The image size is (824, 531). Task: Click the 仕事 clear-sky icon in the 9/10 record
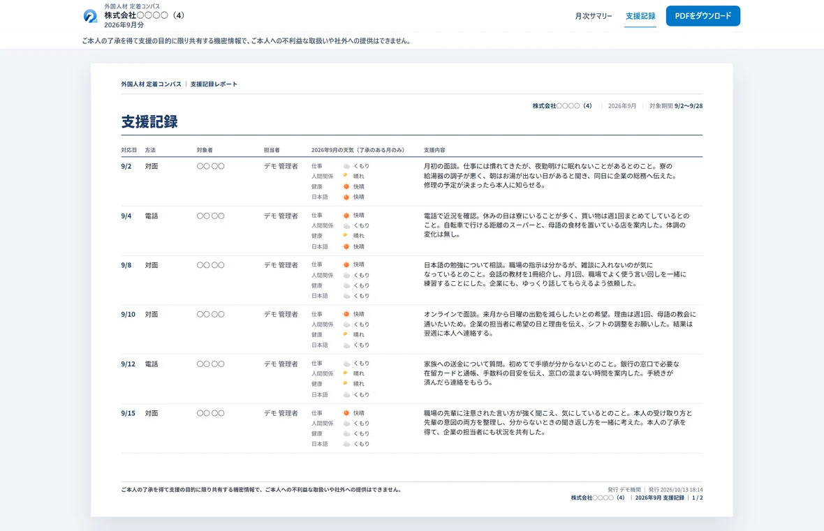(346, 314)
